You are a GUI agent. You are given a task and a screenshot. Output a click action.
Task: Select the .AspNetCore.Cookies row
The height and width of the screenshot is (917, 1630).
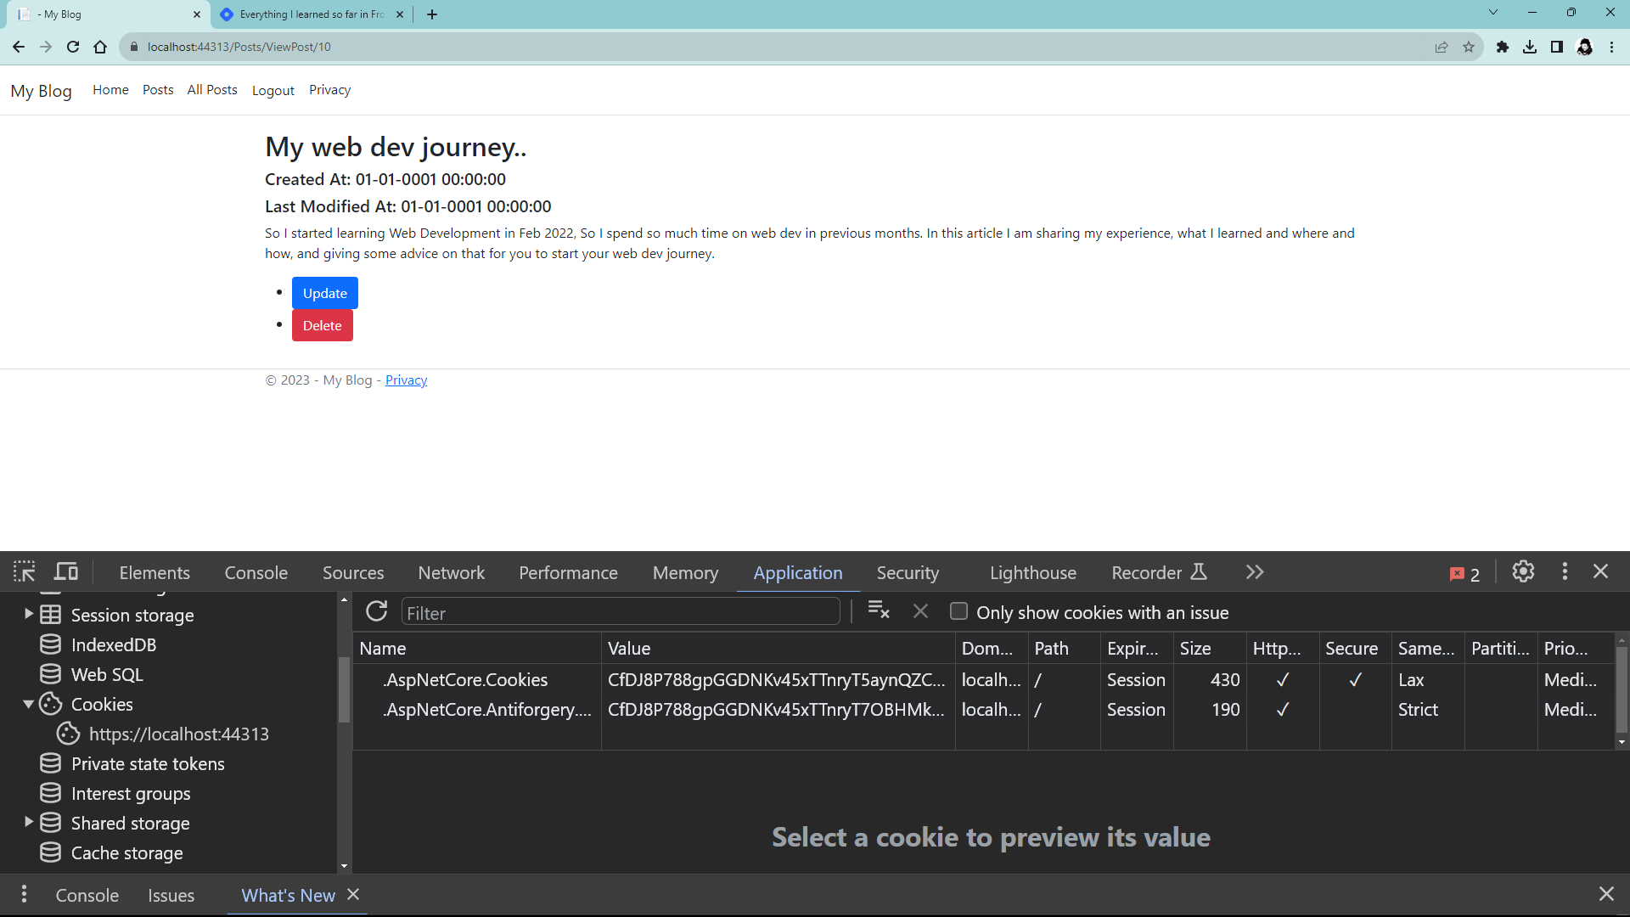[x=467, y=679]
